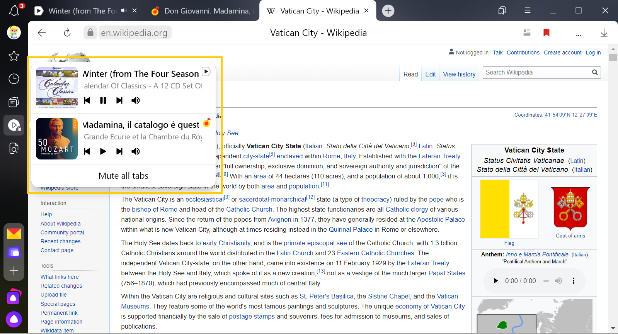The image size is (618, 334).
Task: Open the coordinates link
Action: pos(571,115)
